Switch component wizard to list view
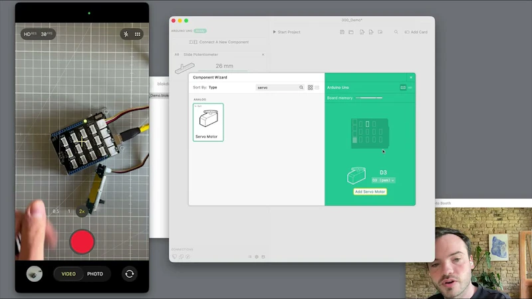 click(317, 88)
